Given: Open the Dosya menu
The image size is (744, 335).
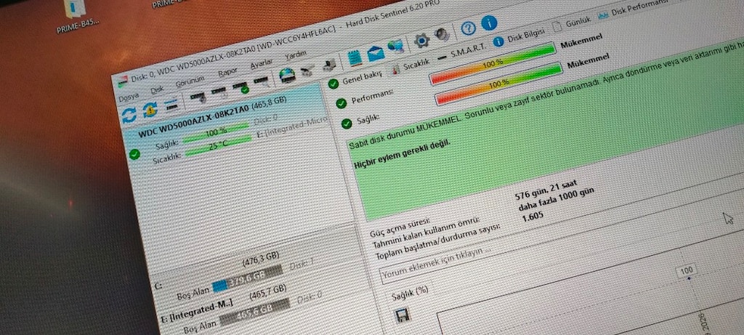Looking at the screenshot, I should [129, 97].
